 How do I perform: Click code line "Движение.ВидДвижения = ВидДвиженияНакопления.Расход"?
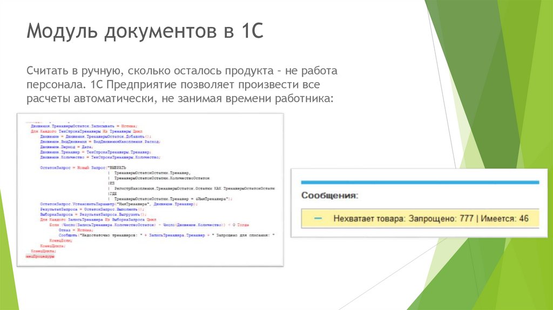(100, 141)
